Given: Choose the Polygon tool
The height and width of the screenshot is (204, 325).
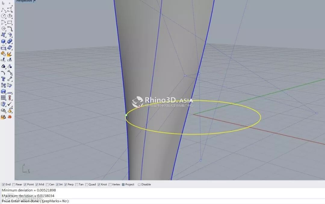Looking at the screenshot, I should coord(3,29).
